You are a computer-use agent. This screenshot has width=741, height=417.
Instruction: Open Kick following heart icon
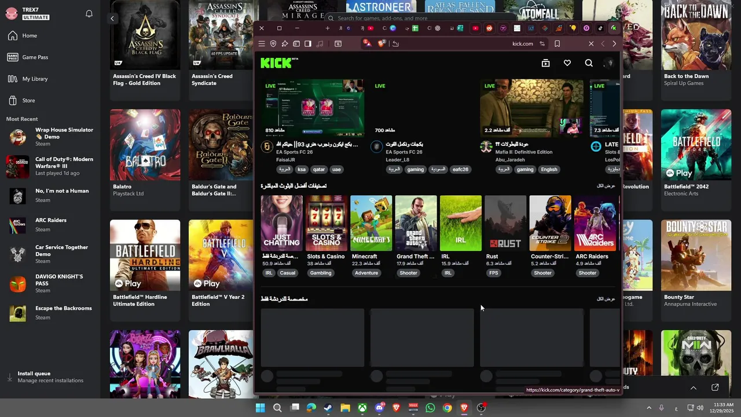pyautogui.click(x=567, y=63)
